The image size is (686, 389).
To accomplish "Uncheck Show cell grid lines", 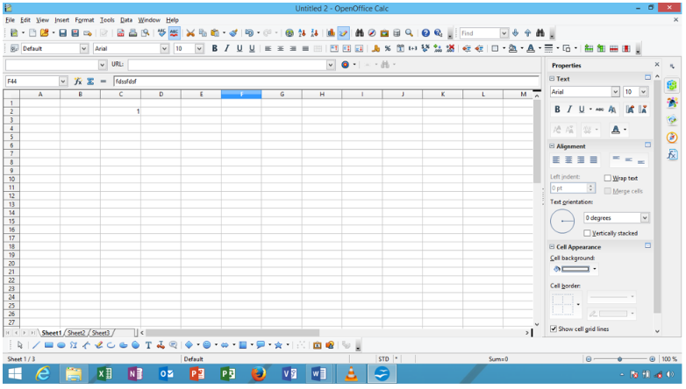I will [554, 329].
